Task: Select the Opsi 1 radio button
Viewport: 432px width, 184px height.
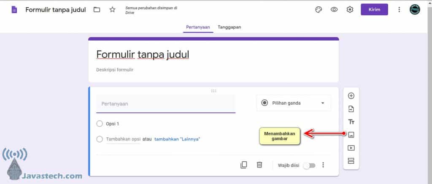Action: pyautogui.click(x=100, y=124)
